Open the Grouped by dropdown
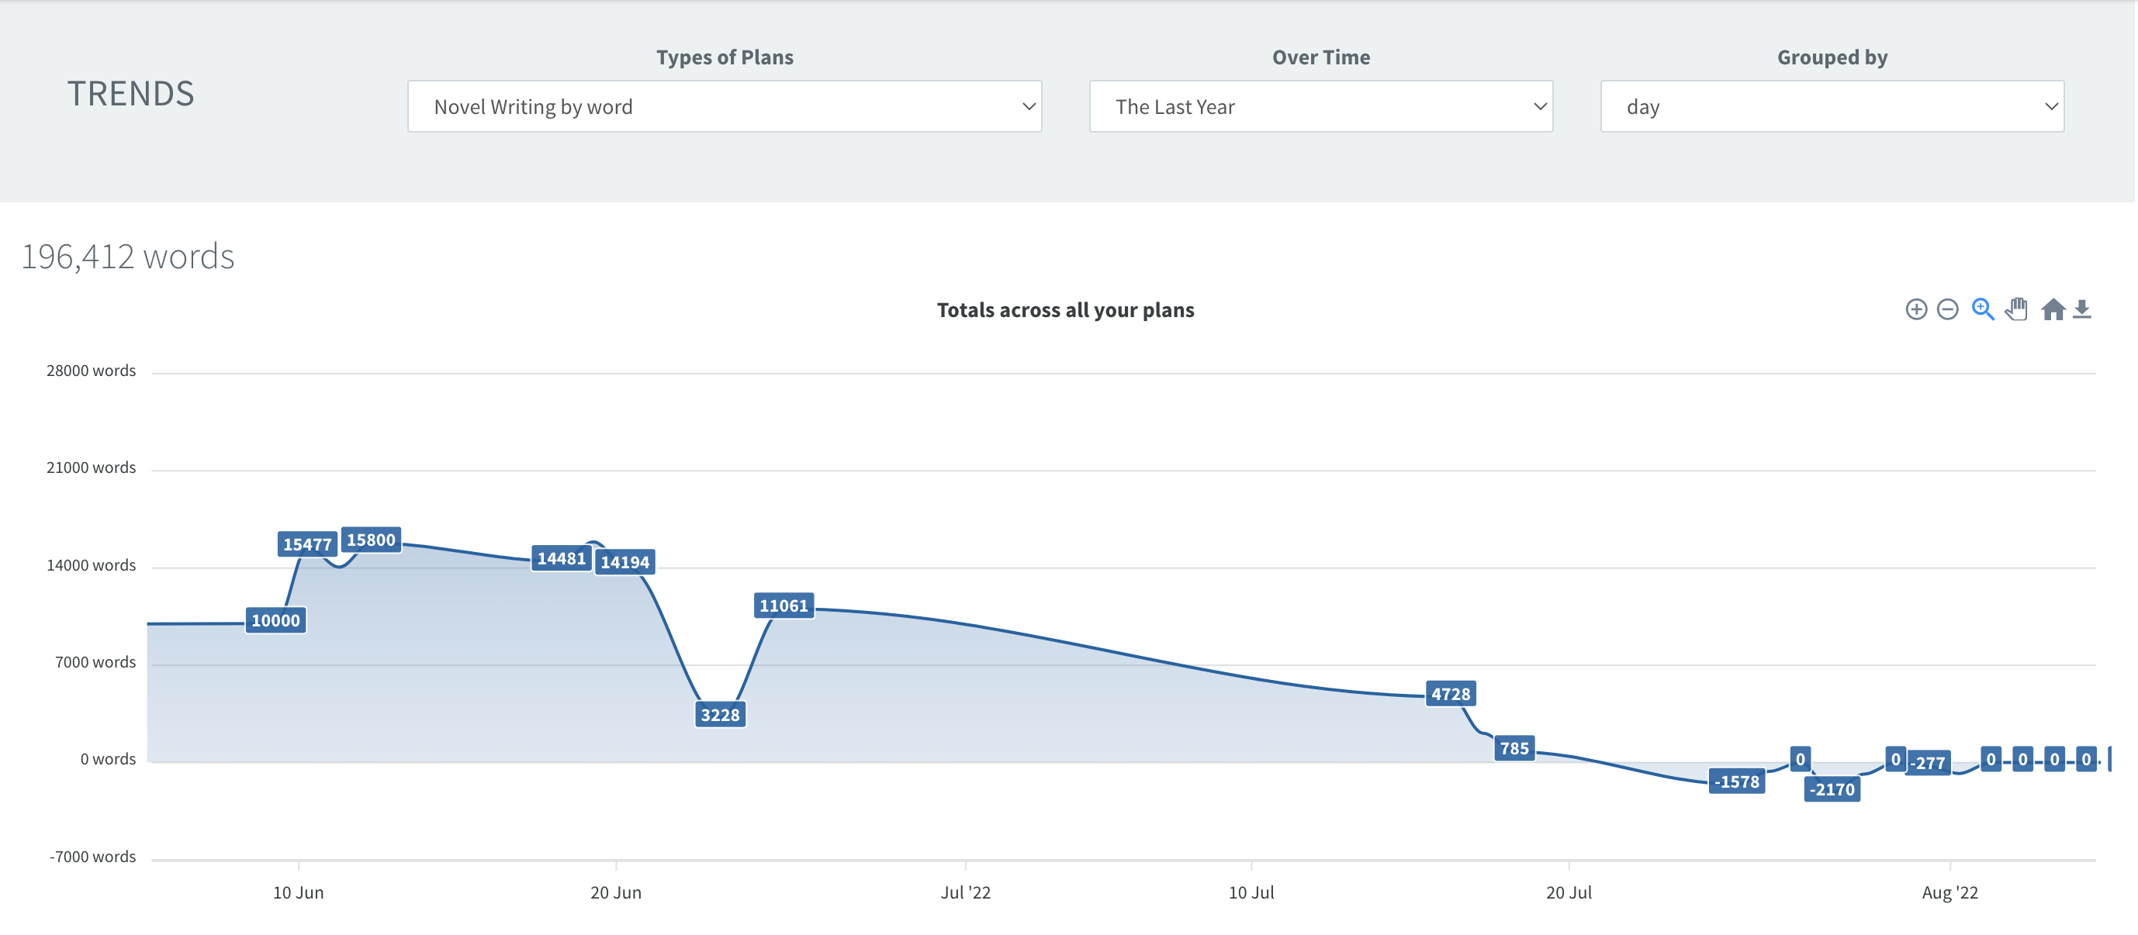This screenshot has width=2138, height=935. pyautogui.click(x=1832, y=106)
